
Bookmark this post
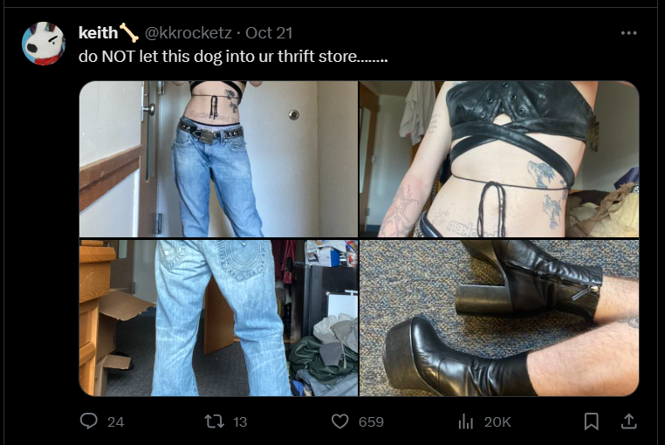[591, 421]
